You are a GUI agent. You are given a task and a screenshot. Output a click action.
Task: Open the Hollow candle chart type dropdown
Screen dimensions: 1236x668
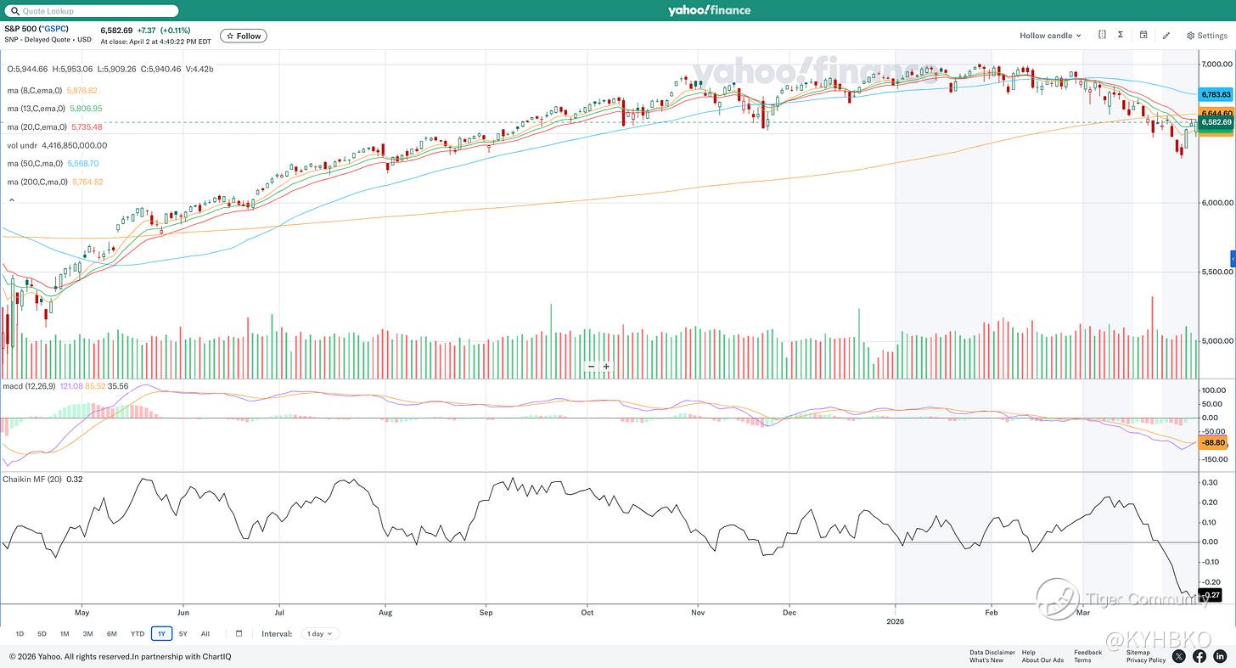click(1050, 36)
